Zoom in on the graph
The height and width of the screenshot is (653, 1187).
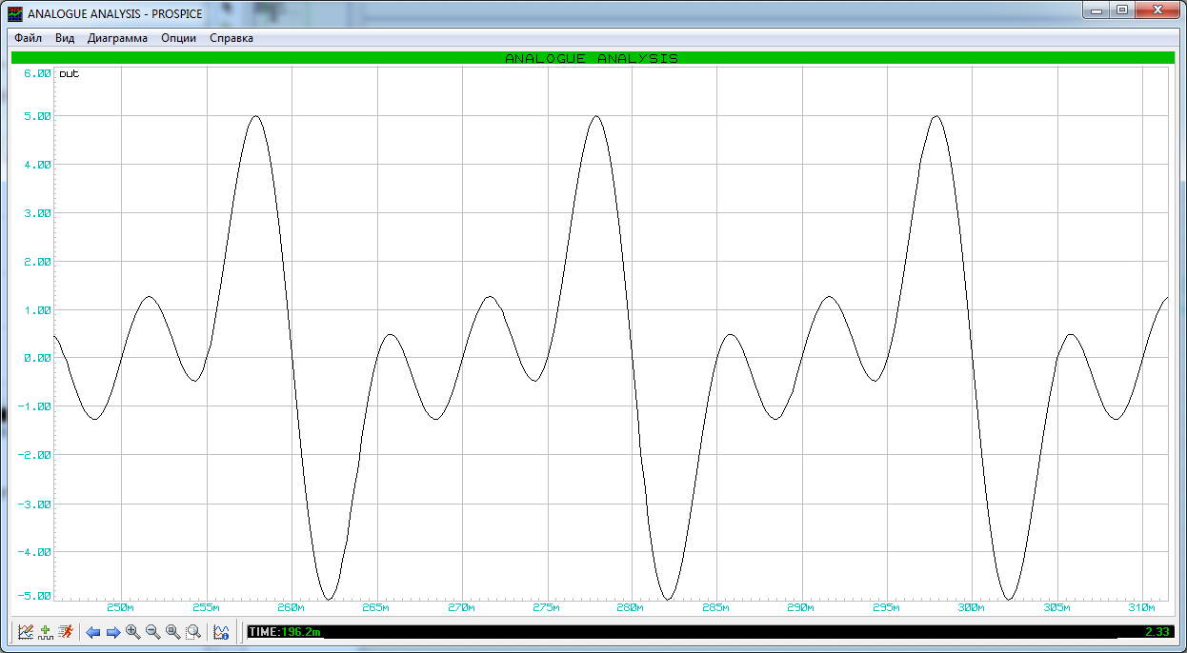coord(132,632)
